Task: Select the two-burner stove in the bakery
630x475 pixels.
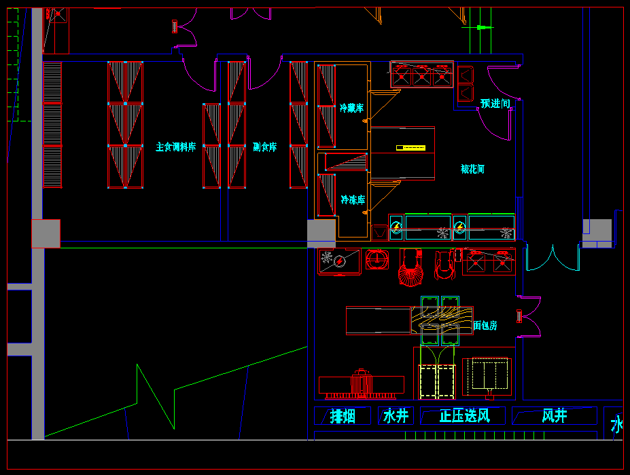Action: coord(489,262)
